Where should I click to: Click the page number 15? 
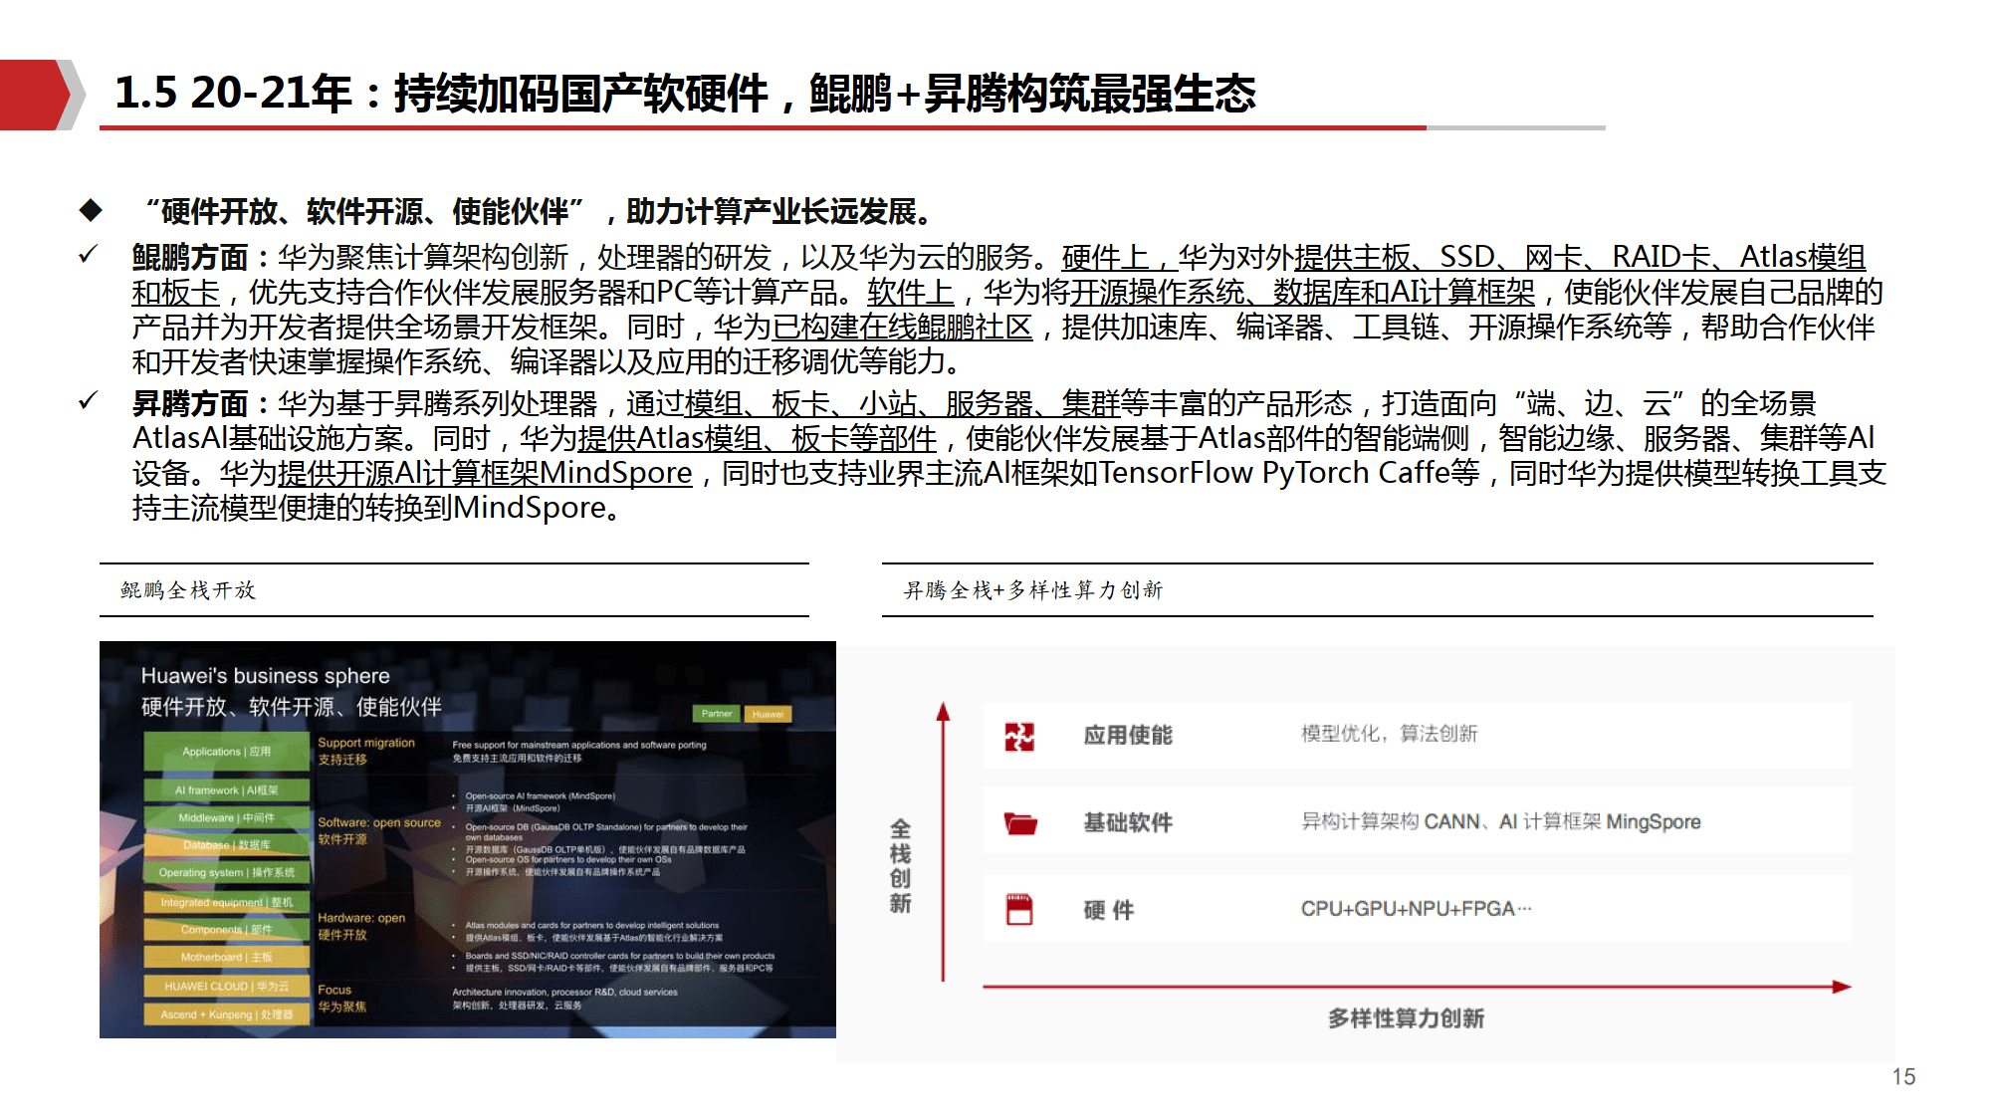(1903, 1077)
